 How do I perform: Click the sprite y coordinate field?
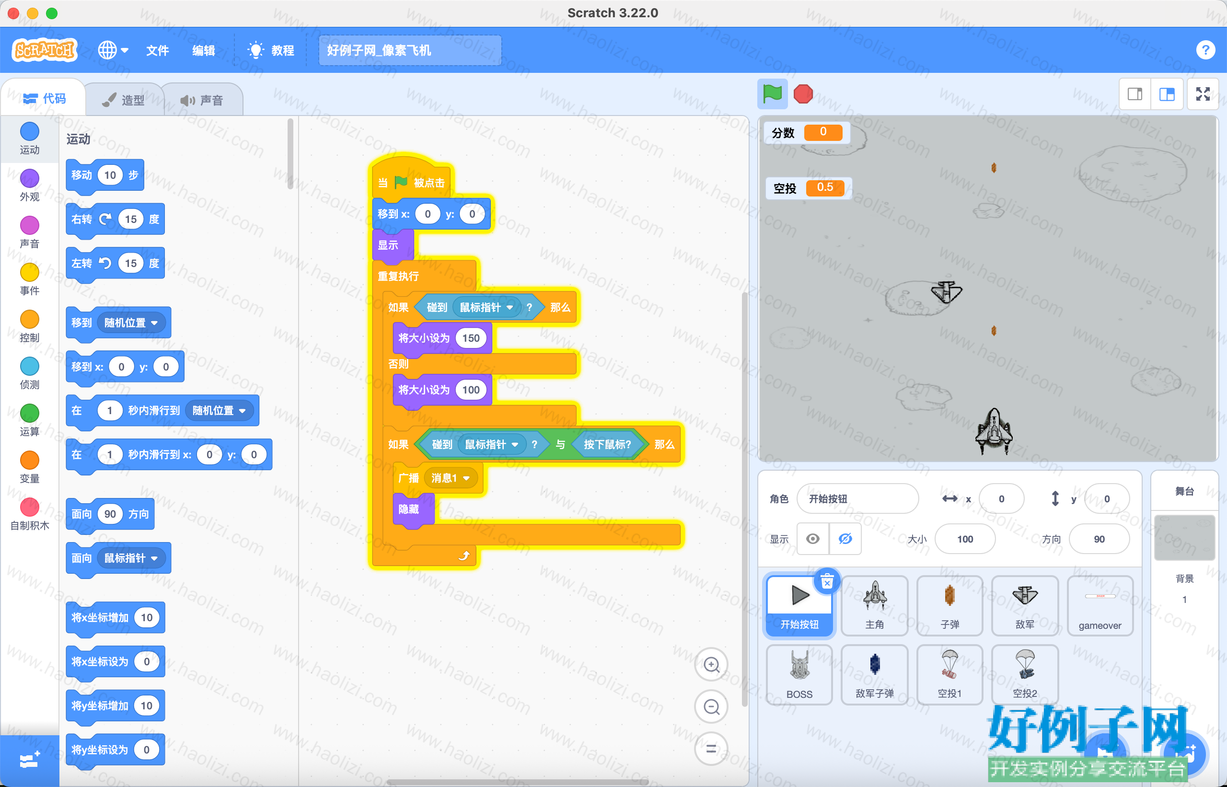click(1106, 498)
